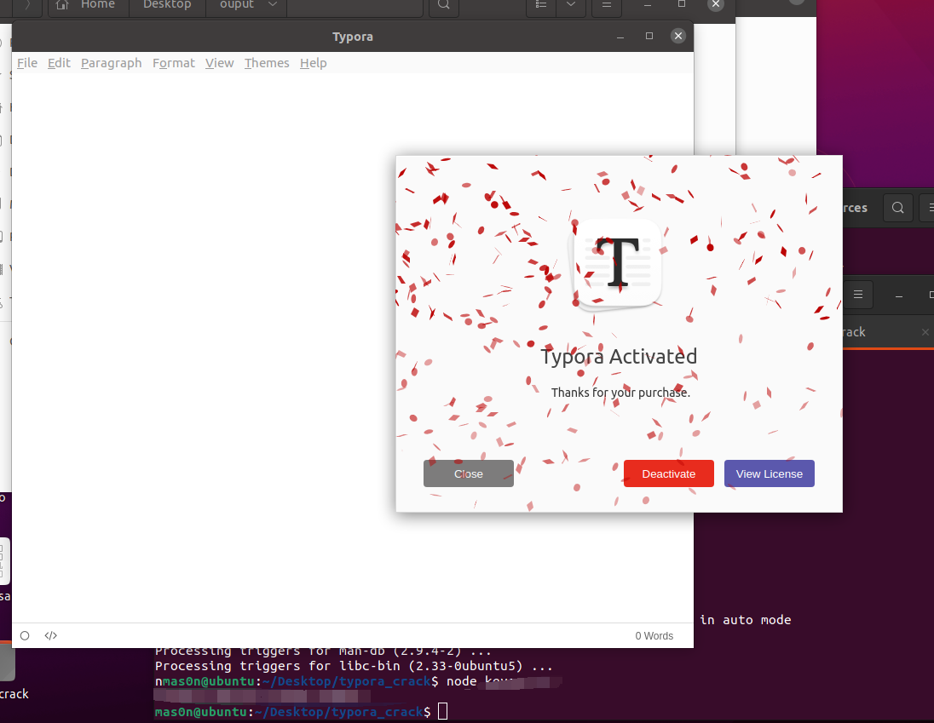Open the Edit menu in Typora

pyautogui.click(x=59, y=63)
